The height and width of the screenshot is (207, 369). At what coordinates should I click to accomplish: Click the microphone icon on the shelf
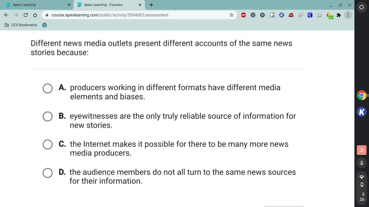tap(361, 163)
